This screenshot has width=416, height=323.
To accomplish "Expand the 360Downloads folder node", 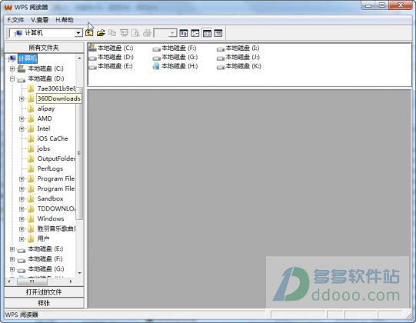I will point(22,98).
